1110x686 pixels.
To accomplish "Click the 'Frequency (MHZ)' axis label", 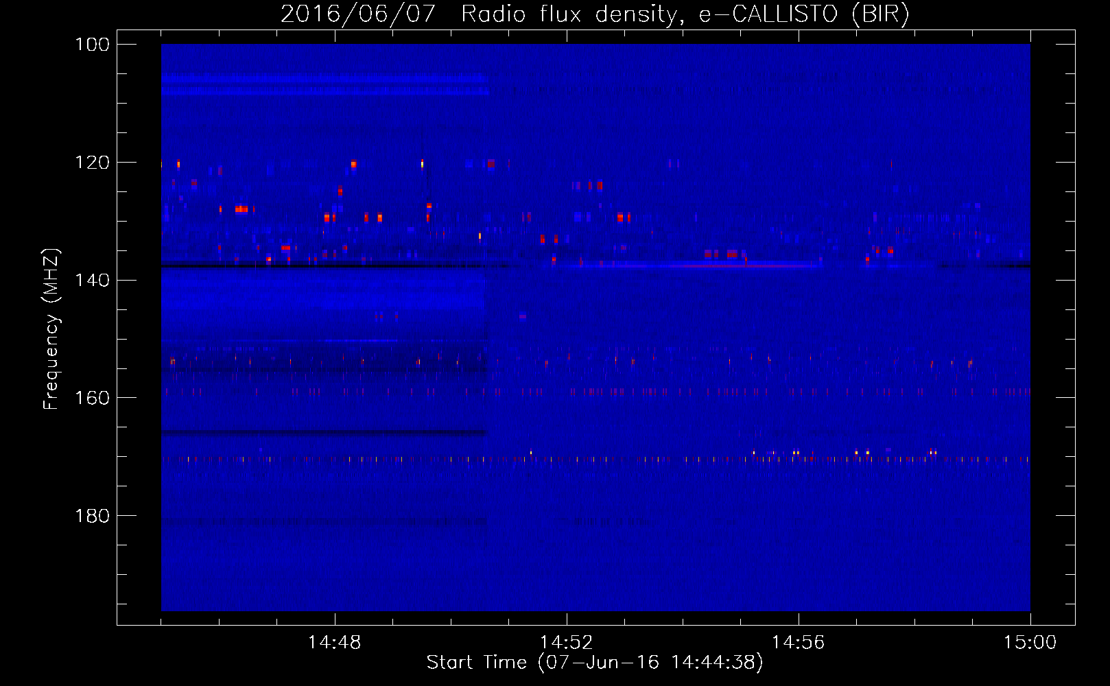I will pos(51,329).
